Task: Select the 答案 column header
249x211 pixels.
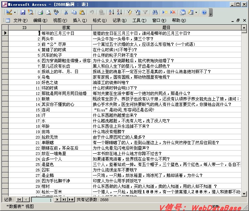Action: pyautogui.click(x=66, y=28)
